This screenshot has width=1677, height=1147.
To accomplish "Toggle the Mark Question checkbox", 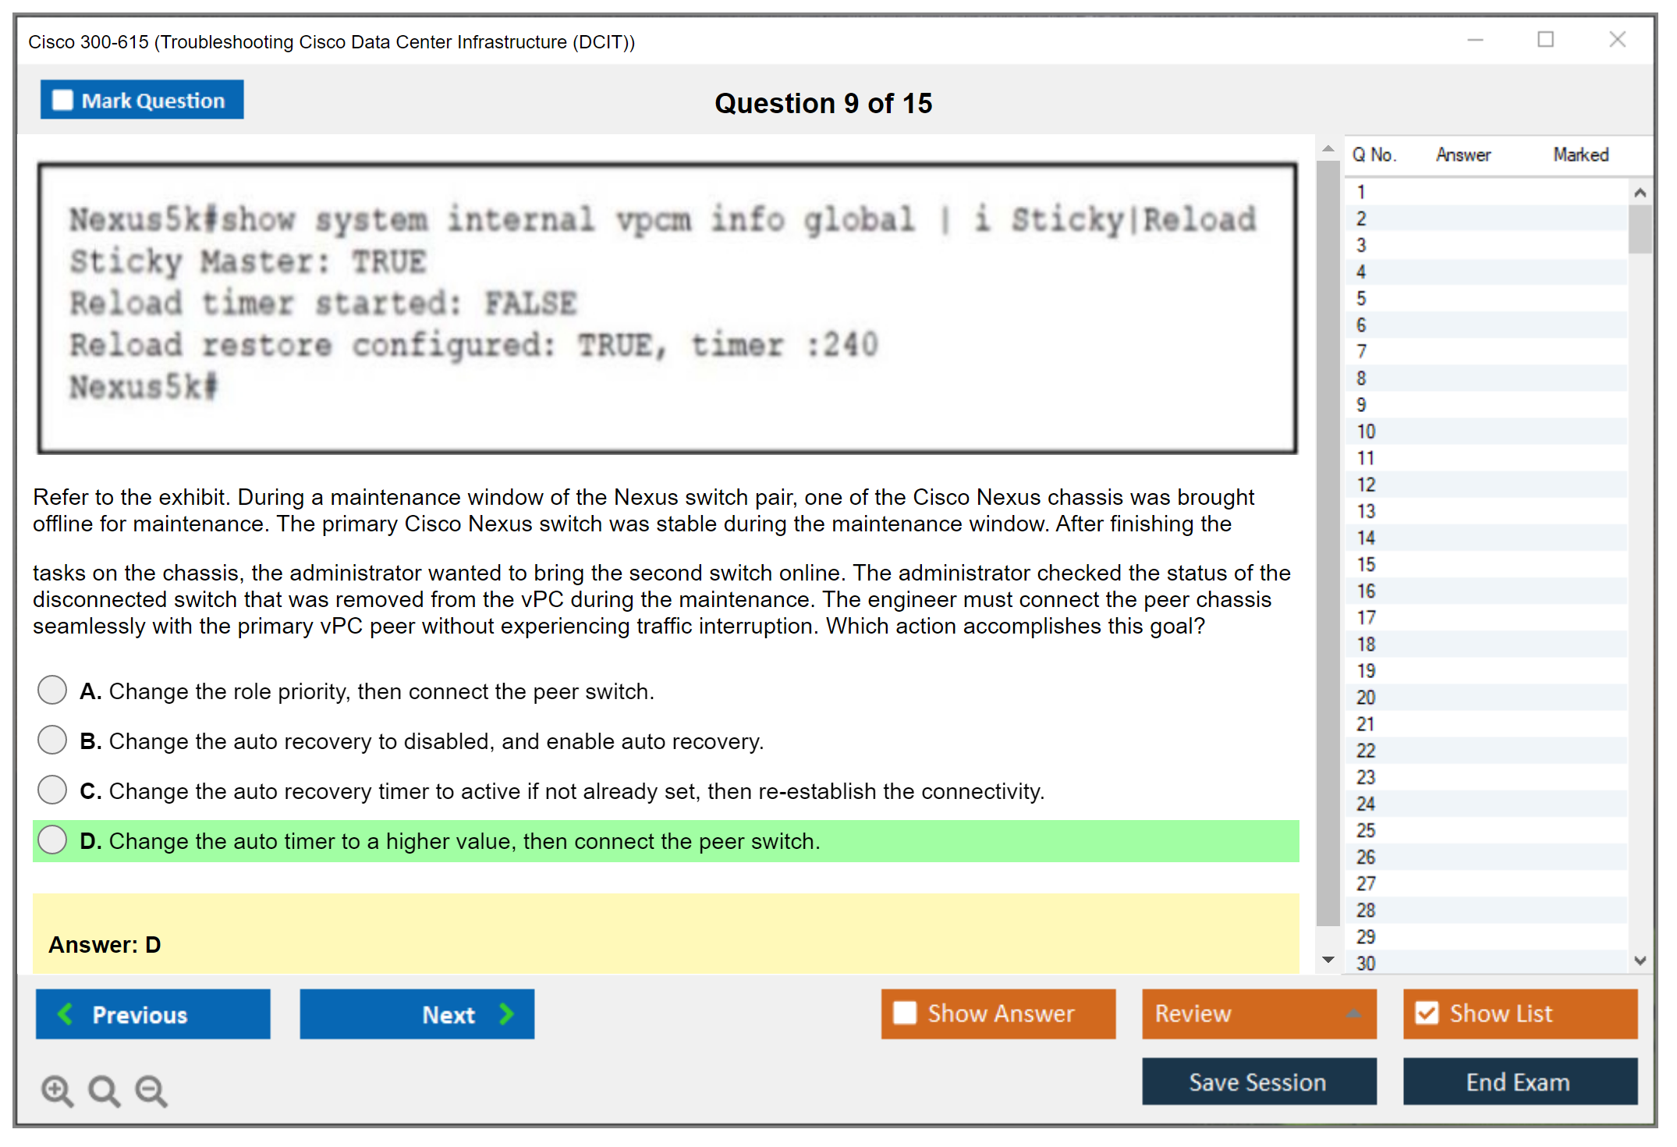I will click(x=63, y=101).
